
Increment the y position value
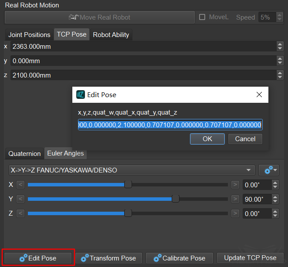[x=280, y=58]
